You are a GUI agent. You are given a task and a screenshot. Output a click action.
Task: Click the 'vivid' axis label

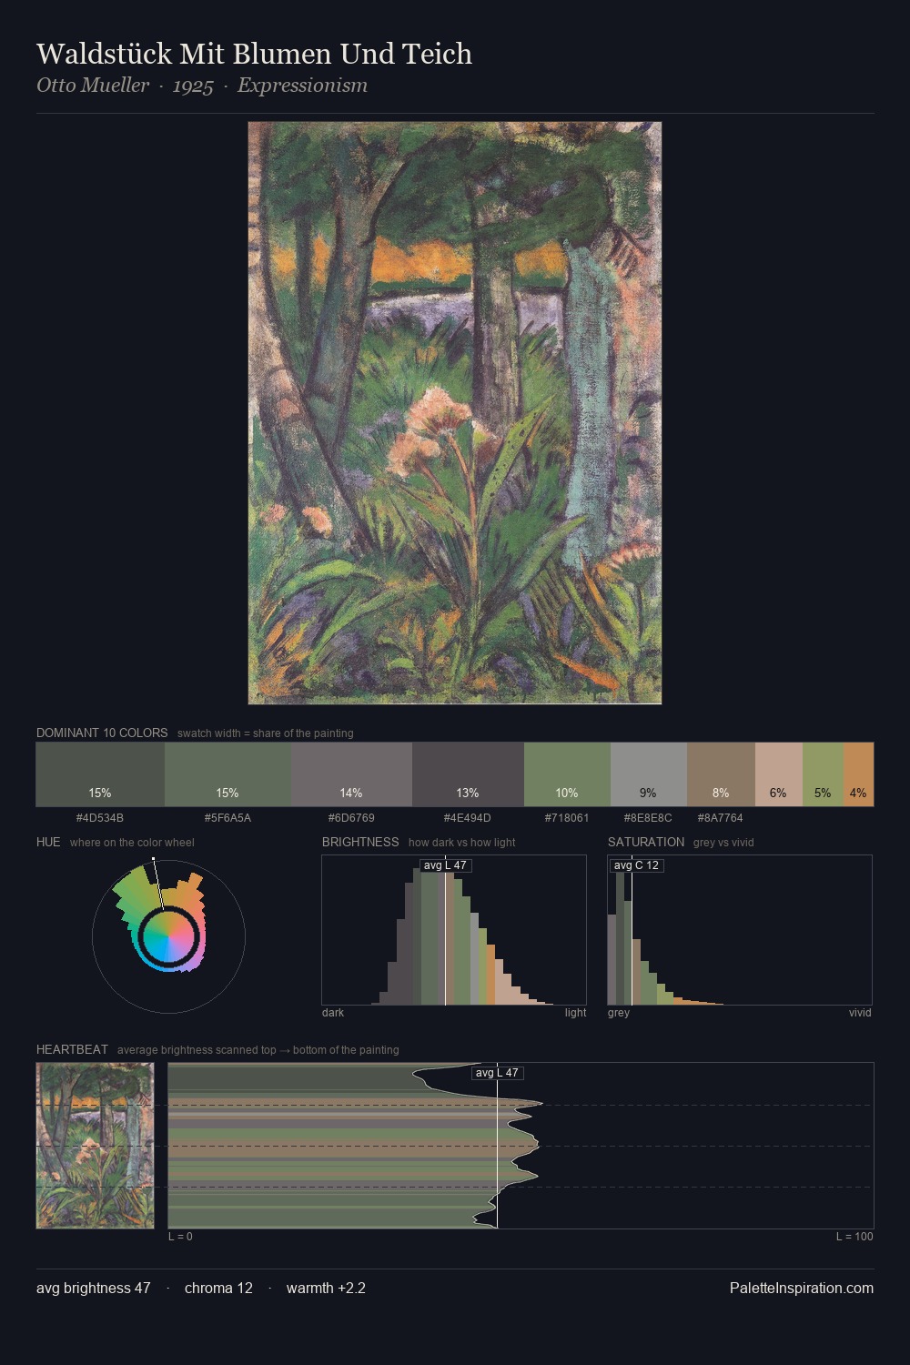coord(860,1013)
